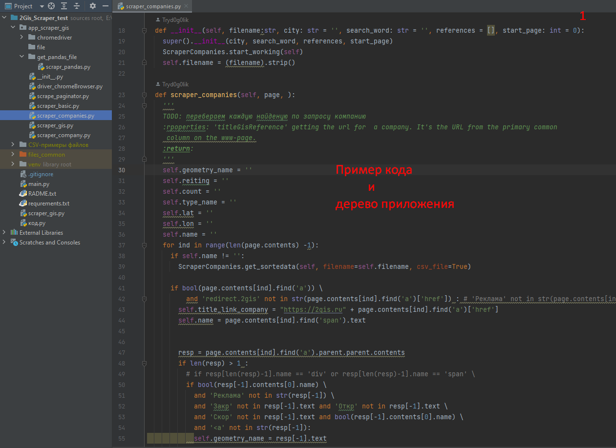Toggle fold marker at line 23 def

[x=144, y=95]
